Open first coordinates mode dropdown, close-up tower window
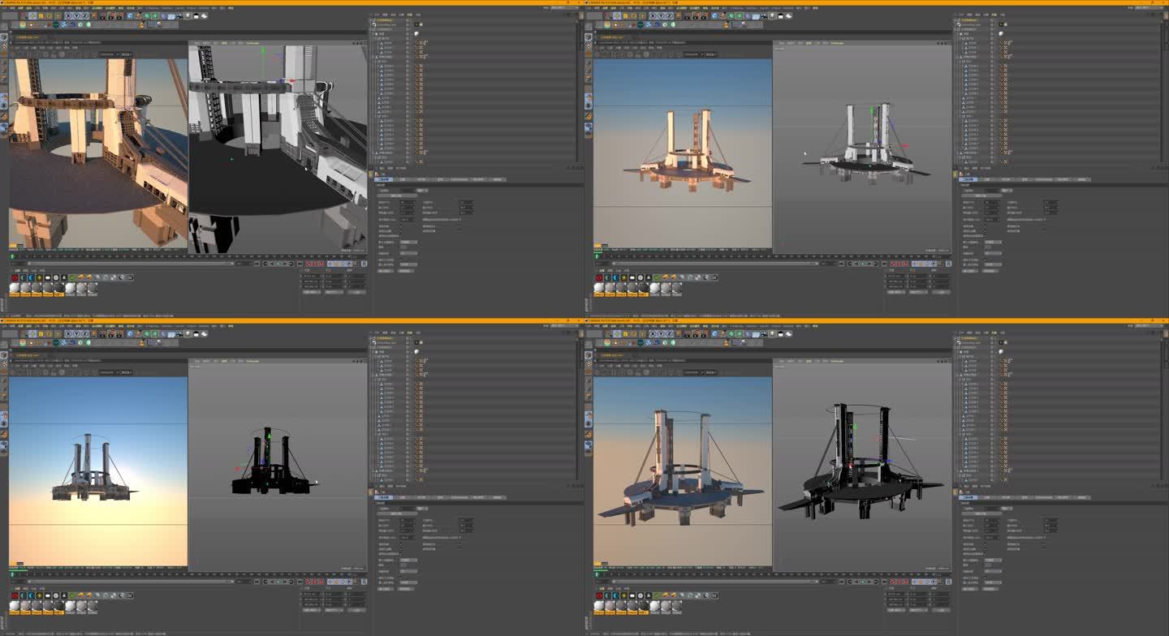This screenshot has height=636, width=1169. pos(312,292)
